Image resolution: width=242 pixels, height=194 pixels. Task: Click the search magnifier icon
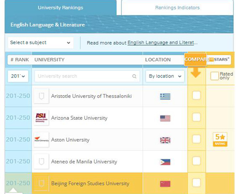[134, 76]
